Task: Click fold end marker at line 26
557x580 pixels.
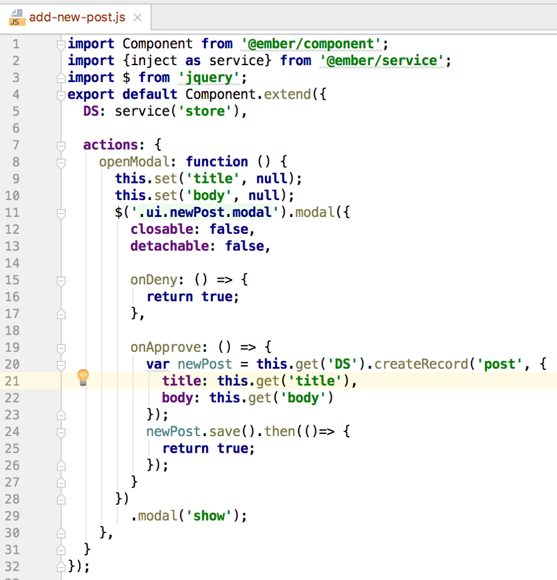Action: coord(61,466)
